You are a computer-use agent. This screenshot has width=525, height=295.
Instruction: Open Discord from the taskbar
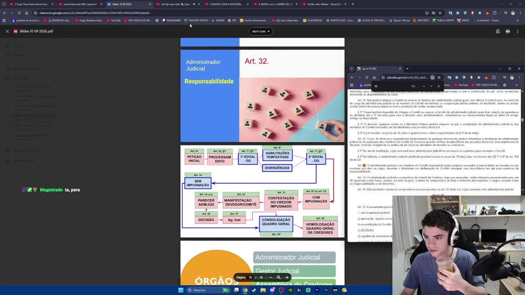point(272,290)
